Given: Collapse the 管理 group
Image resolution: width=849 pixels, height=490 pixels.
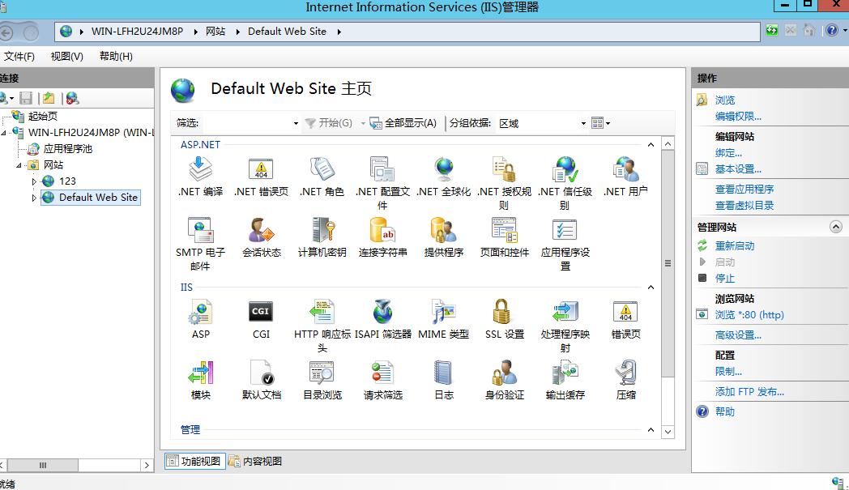Looking at the screenshot, I should tap(651, 430).
